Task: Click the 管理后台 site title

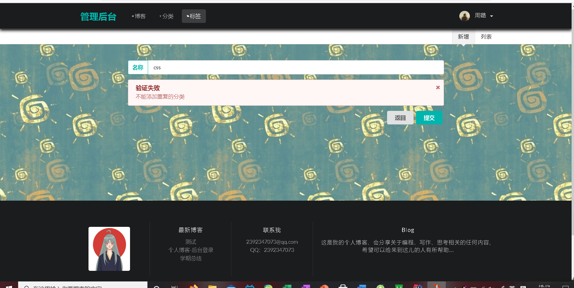Action: point(98,17)
